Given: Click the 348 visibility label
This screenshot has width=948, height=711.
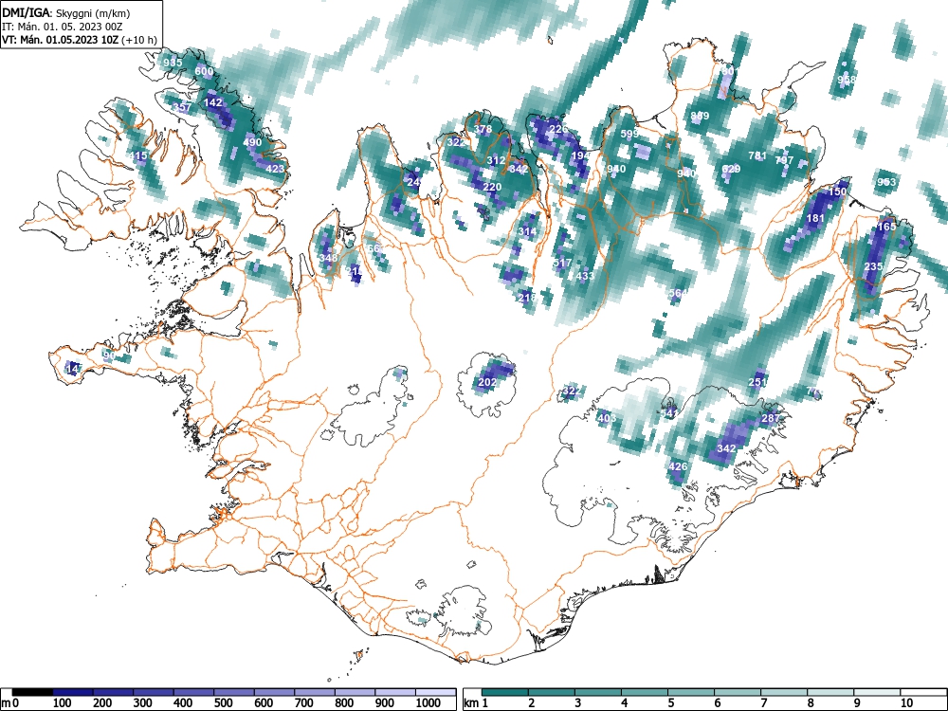Looking at the screenshot, I should click(328, 258).
